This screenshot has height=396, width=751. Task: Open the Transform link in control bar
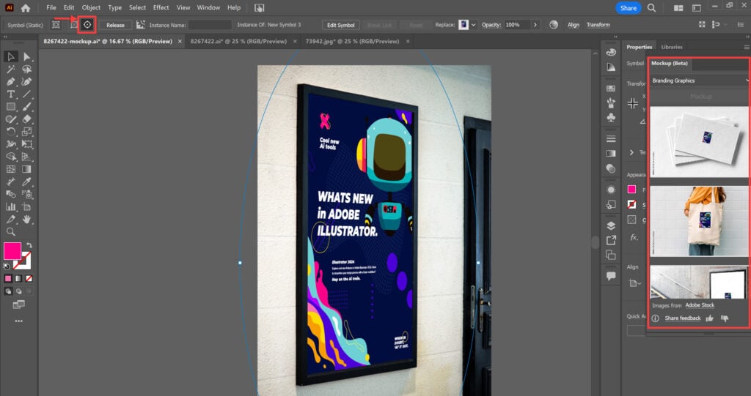point(598,25)
